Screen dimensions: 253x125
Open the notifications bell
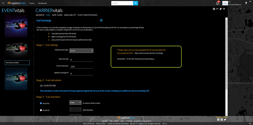point(217,3)
